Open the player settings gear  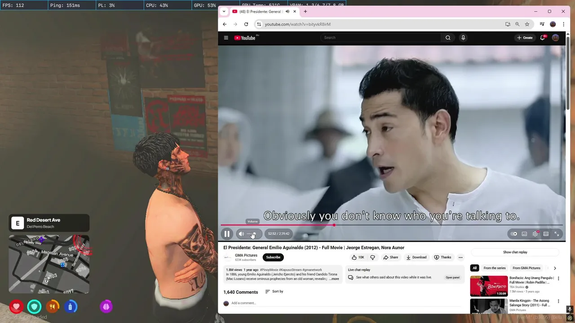(535, 234)
